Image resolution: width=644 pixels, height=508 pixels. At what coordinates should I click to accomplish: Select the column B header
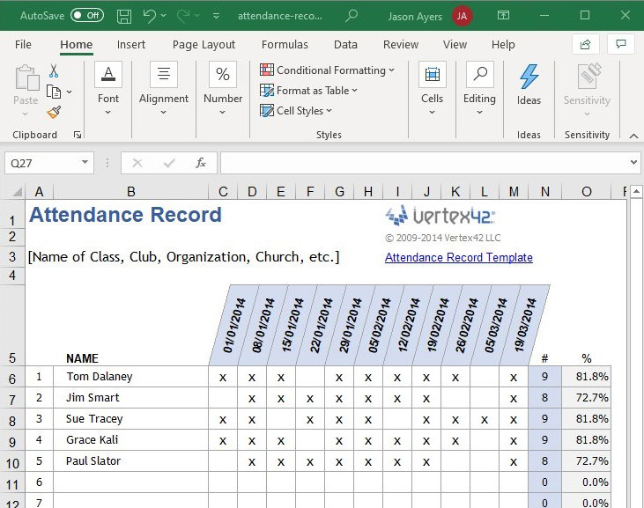(x=130, y=191)
